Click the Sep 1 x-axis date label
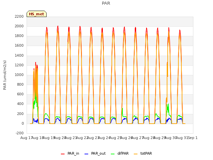Viewport: 213px width, 160px height. tap(193, 138)
